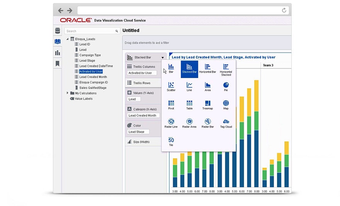Select the Lead Stage color chip

pyautogui.click(x=138, y=132)
